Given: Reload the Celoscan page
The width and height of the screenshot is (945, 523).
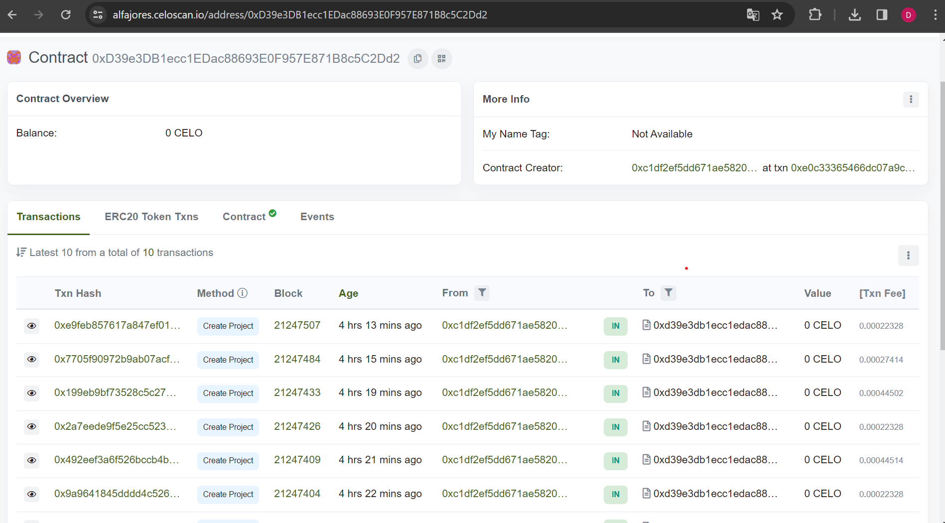Looking at the screenshot, I should (x=66, y=15).
